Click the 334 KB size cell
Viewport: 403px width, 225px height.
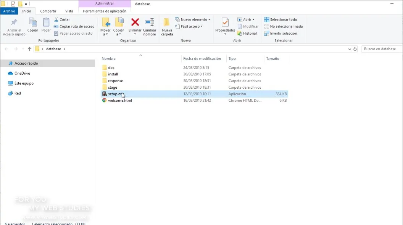[281, 94]
